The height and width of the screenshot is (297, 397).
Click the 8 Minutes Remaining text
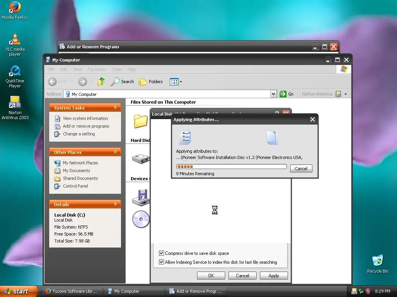(195, 174)
